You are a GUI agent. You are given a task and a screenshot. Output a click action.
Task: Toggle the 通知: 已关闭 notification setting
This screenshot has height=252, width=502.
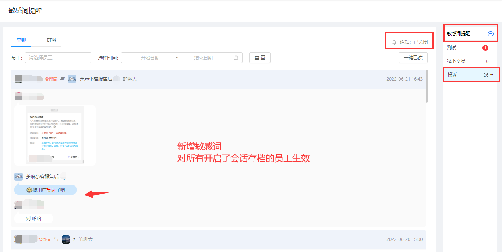pos(410,42)
